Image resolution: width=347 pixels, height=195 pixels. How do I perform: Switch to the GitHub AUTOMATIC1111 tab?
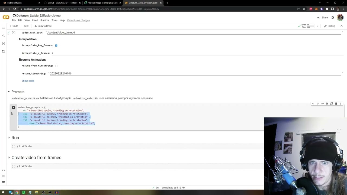tap(62, 3)
